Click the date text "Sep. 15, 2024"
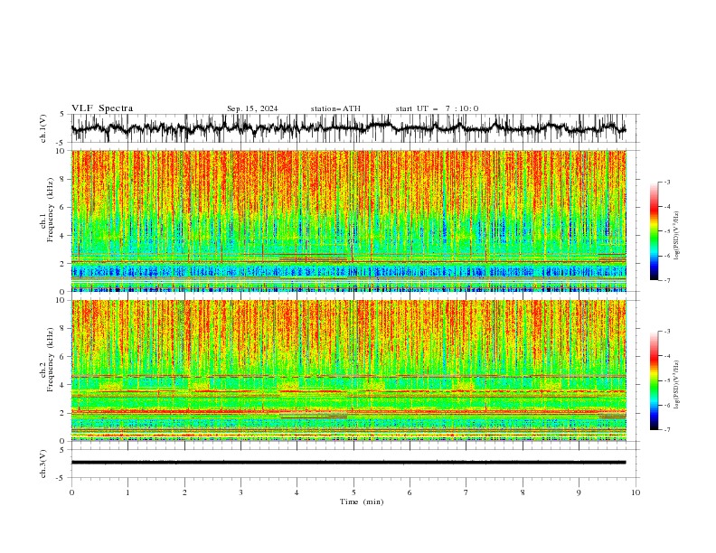716x553 pixels. (252, 108)
